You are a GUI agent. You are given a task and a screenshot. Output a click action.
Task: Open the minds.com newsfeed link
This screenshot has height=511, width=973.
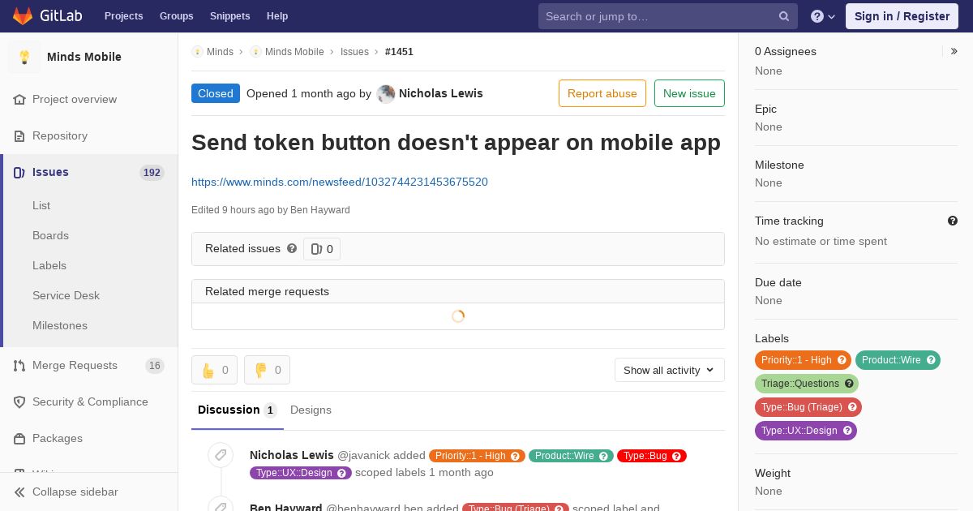coord(340,182)
